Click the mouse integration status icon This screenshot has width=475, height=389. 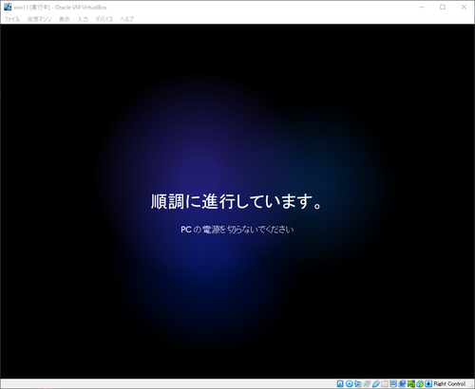coord(420,383)
